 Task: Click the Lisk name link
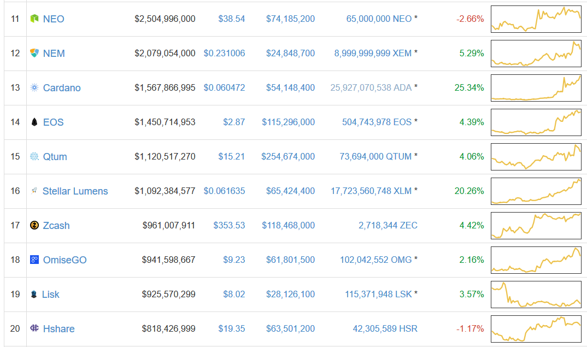click(51, 295)
